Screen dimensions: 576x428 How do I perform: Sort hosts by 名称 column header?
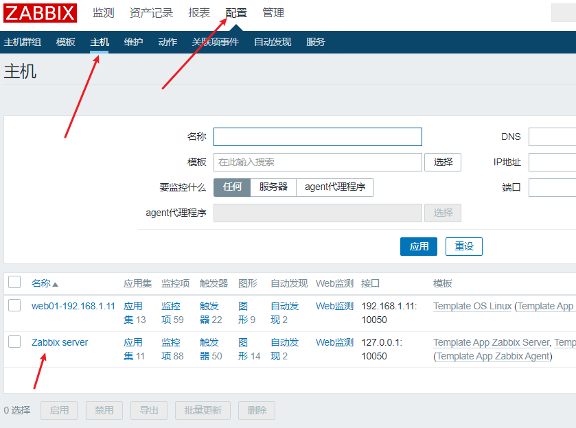click(41, 283)
